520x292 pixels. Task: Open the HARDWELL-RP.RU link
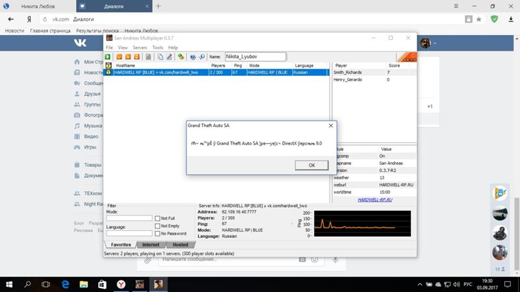[x=375, y=200]
